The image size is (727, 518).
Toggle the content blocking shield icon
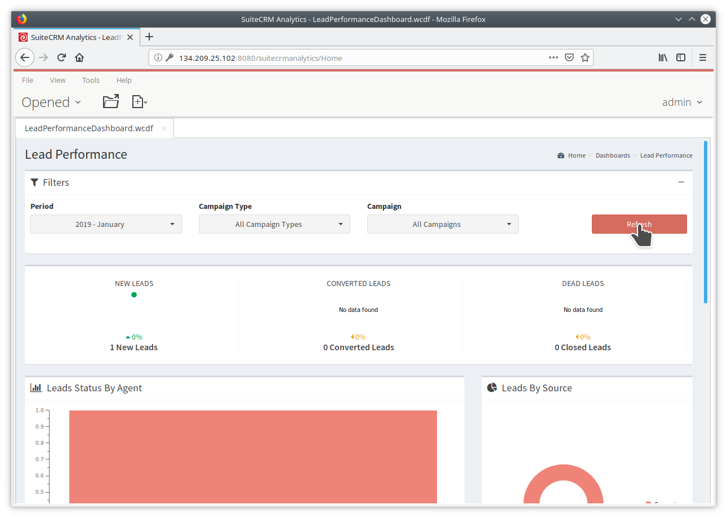point(569,57)
